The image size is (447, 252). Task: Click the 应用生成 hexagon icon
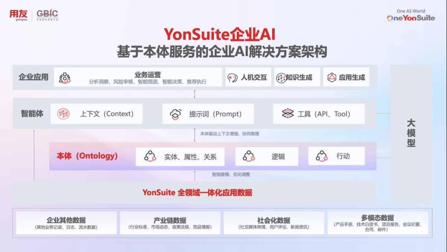(332, 77)
